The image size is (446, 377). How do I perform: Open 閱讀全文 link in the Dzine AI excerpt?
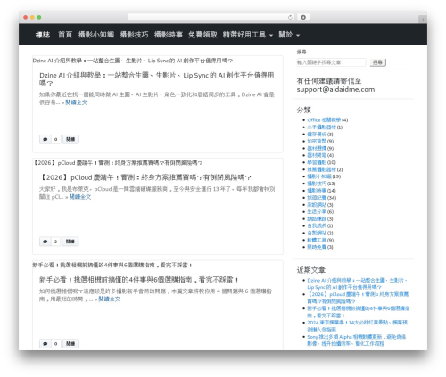coord(77,102)
